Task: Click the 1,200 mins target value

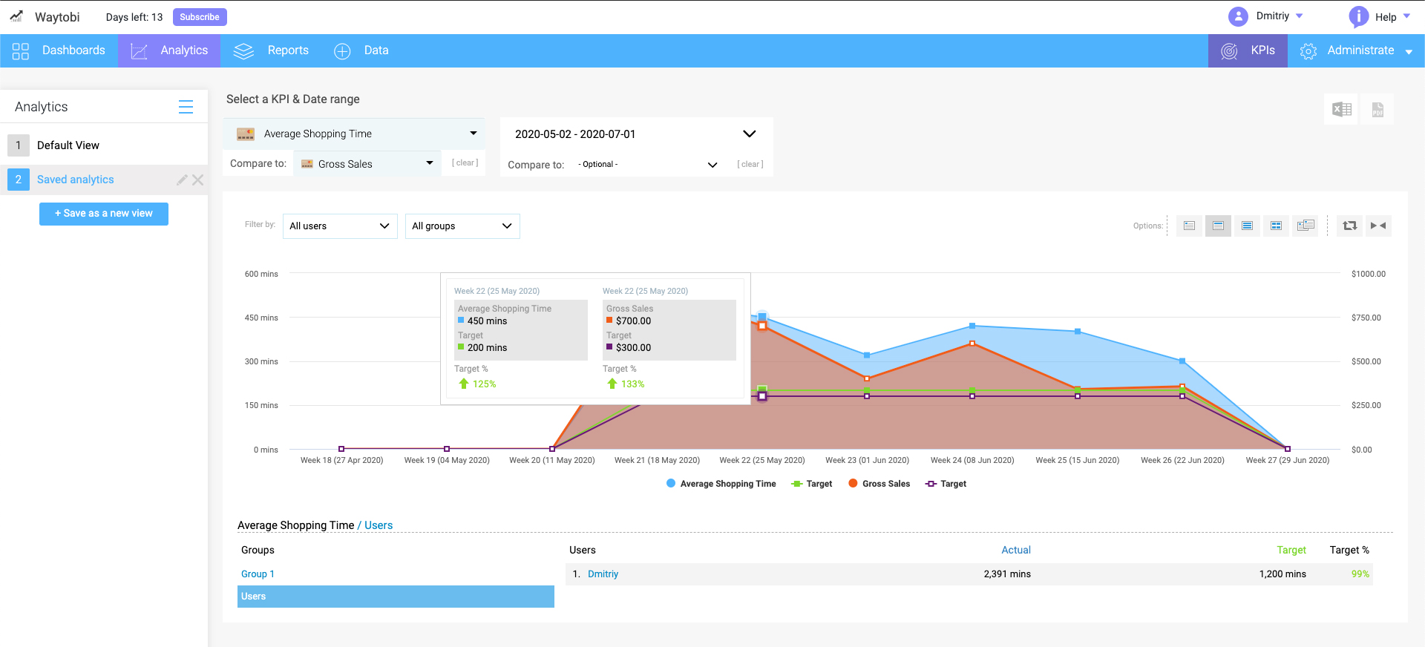Action: point(1282,574)
